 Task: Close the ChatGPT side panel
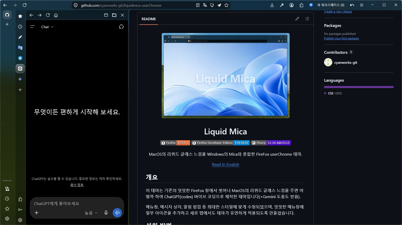pos(122,15)
